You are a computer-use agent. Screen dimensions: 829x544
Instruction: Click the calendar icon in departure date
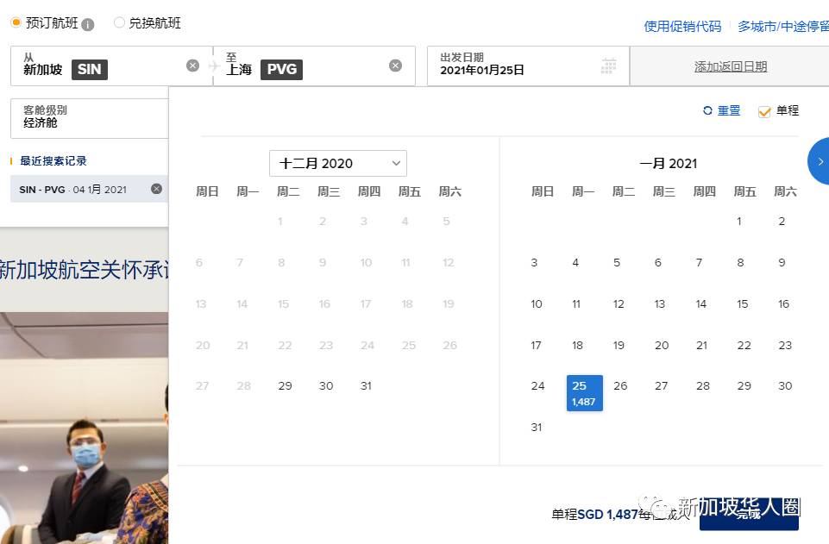[x=609, y=66]
